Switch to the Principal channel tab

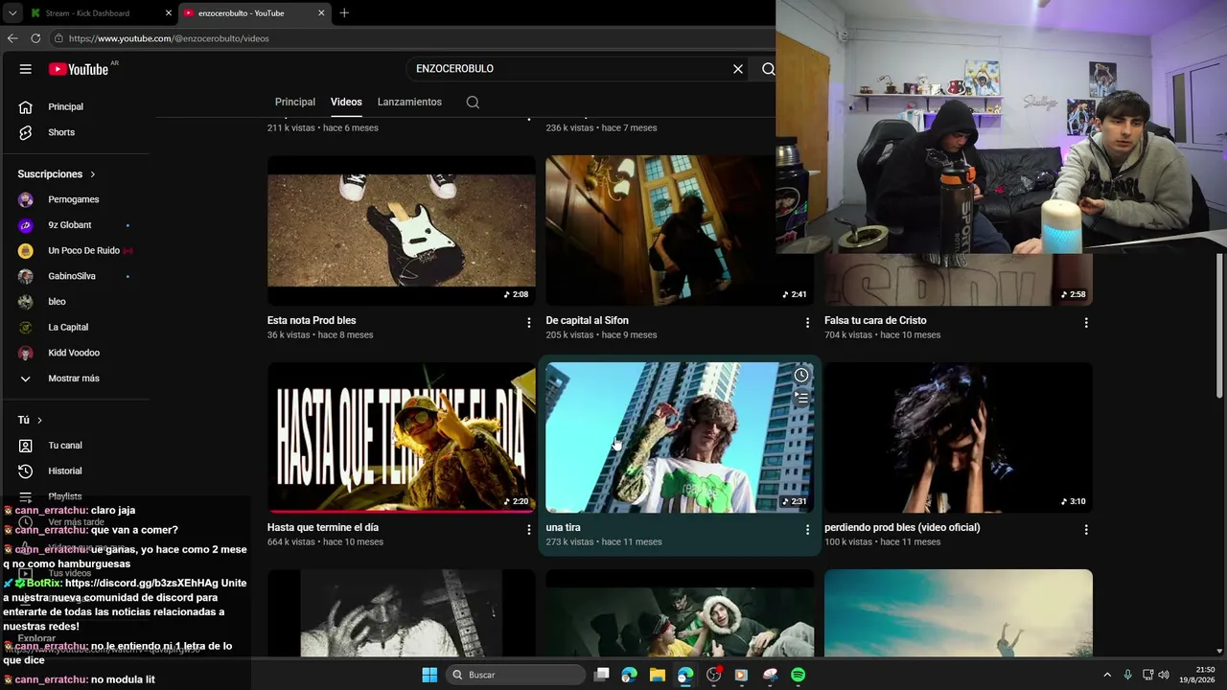(x=295, y=102)
